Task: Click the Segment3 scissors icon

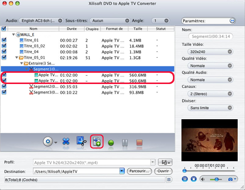Action: [31, 92]
